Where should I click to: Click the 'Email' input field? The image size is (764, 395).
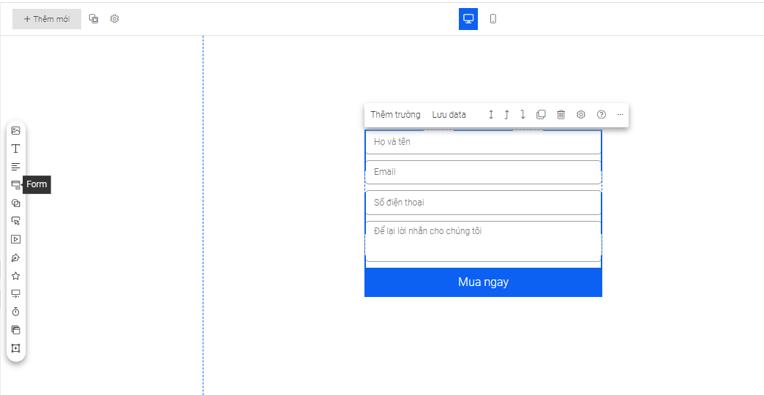point(483,173)
